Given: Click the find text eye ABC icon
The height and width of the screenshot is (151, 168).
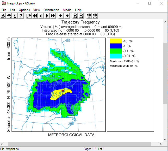Looking at the screenshot, I should coord(89,16).
